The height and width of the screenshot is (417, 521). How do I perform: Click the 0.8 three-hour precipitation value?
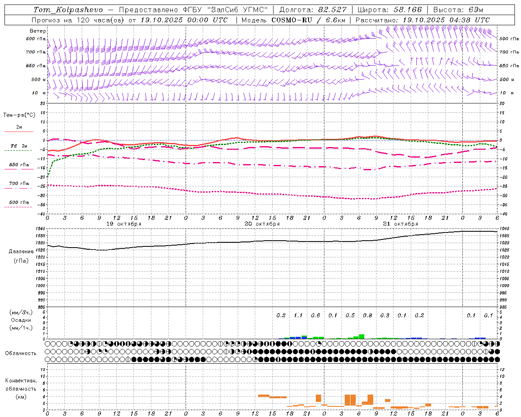pos(368,315)
